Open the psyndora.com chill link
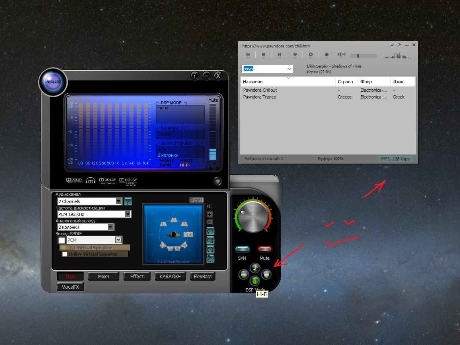 pos(276,46)
